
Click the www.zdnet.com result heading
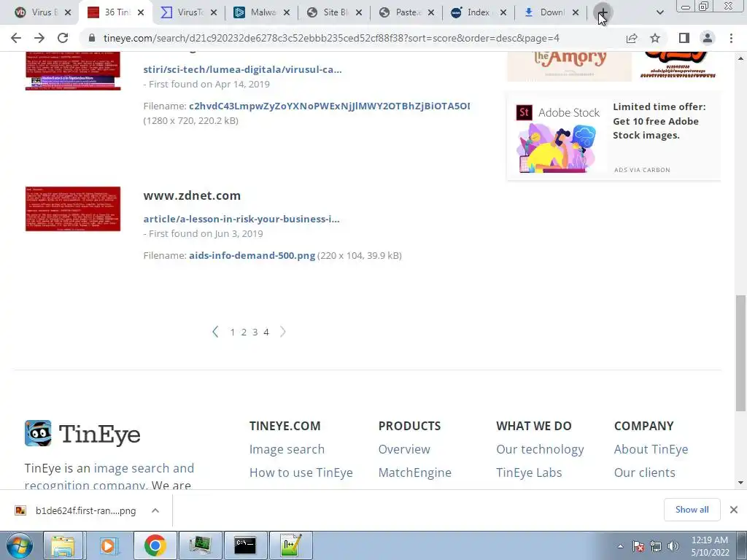[192, 195]
